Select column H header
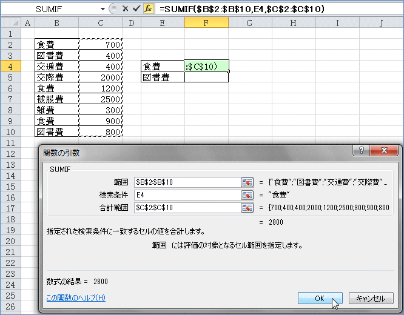 click(x=294, y=23)
